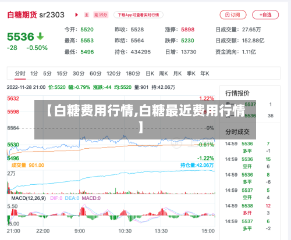Click the 持仓量:42.06万 label
291x240 pixels.
point(197,165)
